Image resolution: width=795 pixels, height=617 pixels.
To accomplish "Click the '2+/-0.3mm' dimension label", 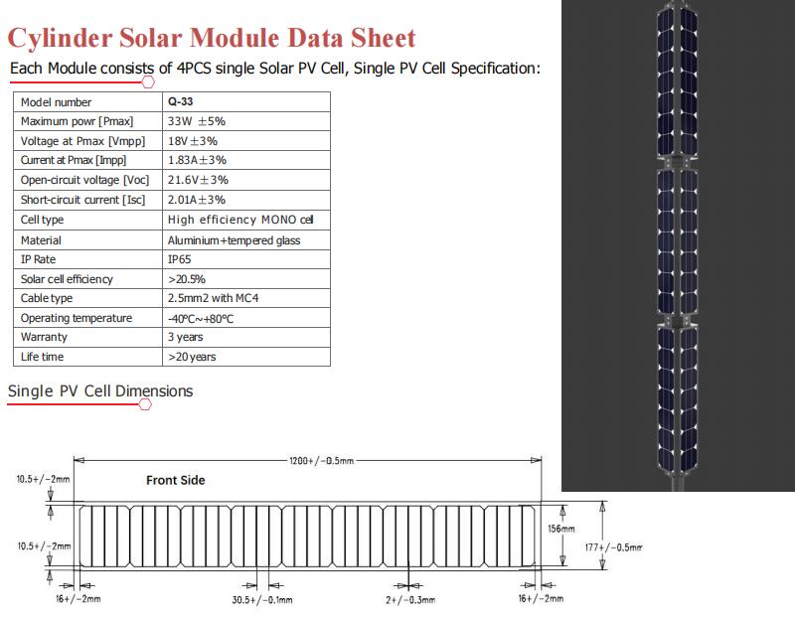I will pos(410,600).
